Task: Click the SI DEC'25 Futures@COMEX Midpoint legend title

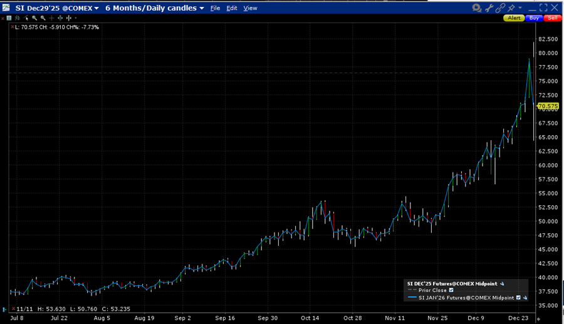Action: click(x=452, y=284)
